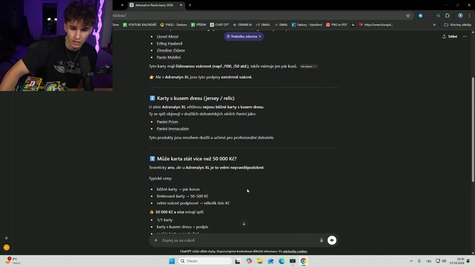This screenshot has height=267, width=475.
Task: Open the PŘÍJEM bookmark
Action: coord(199,25)
